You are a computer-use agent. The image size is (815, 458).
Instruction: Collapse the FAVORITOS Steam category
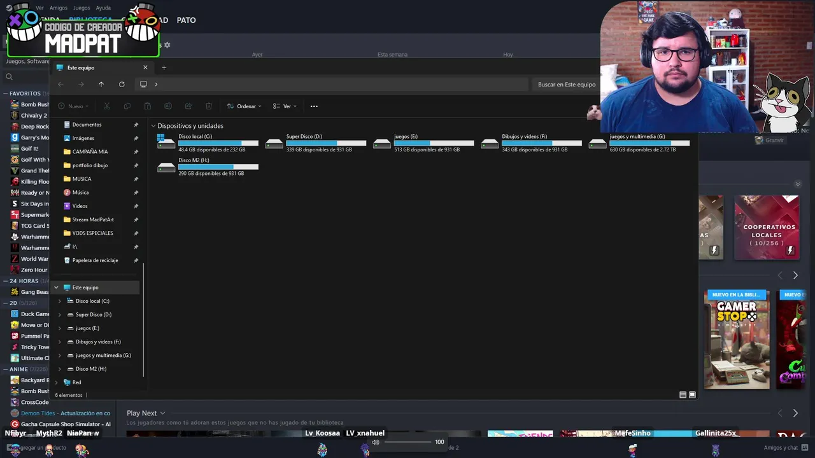(x=5, y=94)
